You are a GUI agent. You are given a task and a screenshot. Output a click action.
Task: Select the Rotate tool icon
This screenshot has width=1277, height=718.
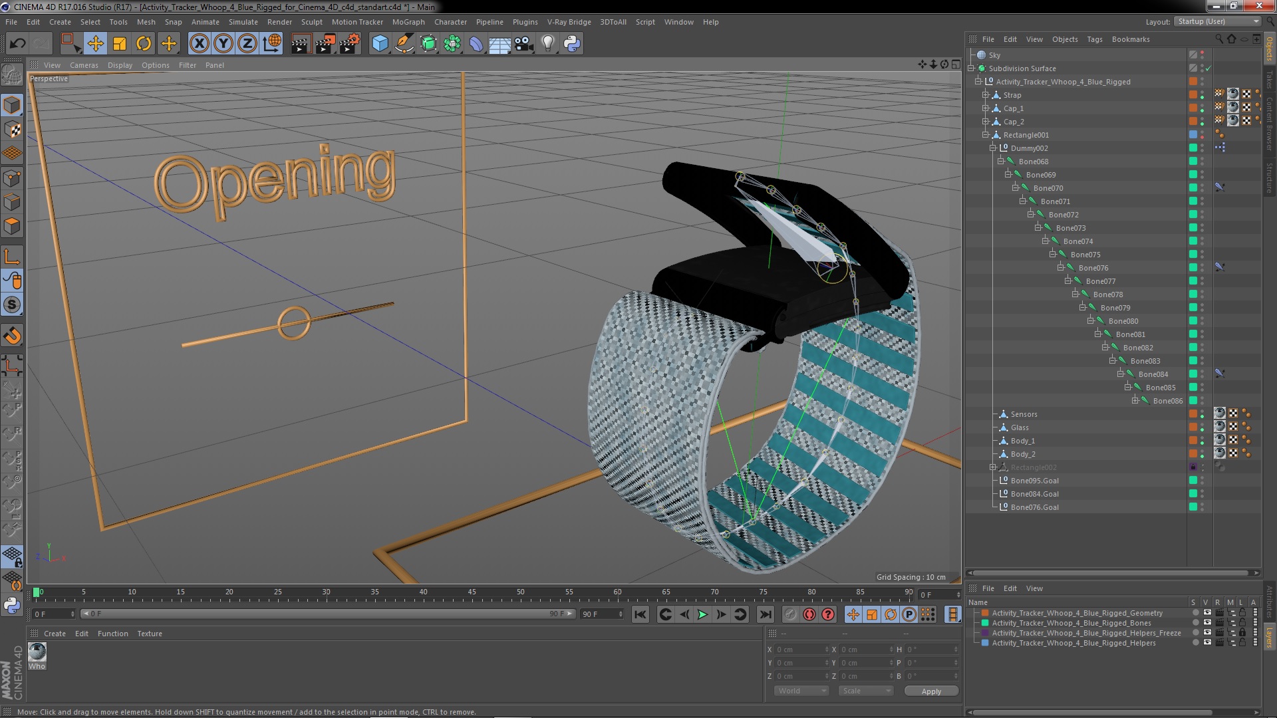[144, 44]
